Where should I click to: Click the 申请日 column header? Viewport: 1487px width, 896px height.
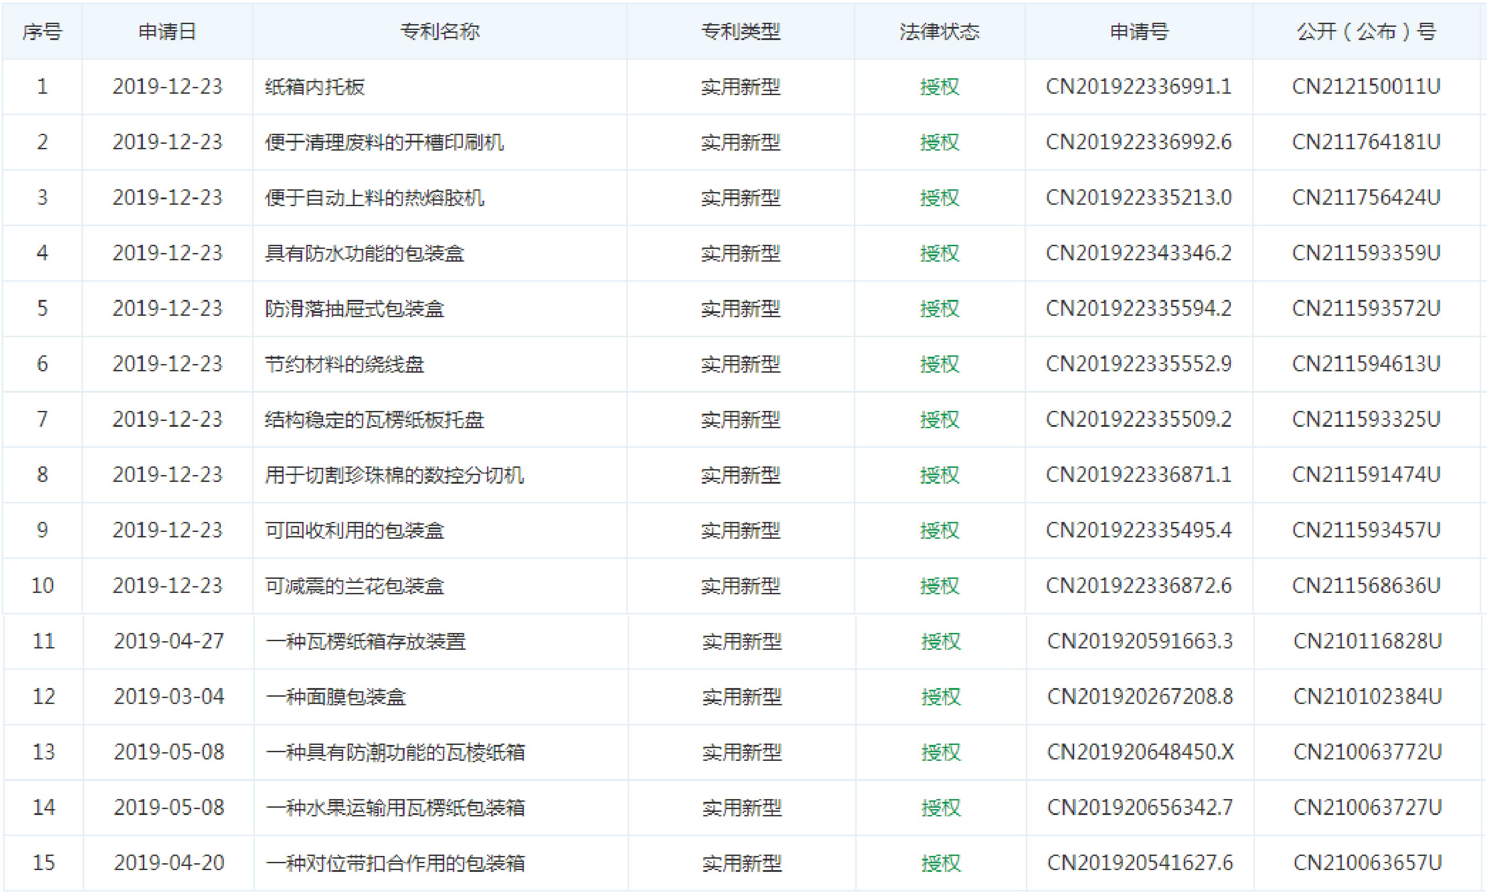coord(167,31)
